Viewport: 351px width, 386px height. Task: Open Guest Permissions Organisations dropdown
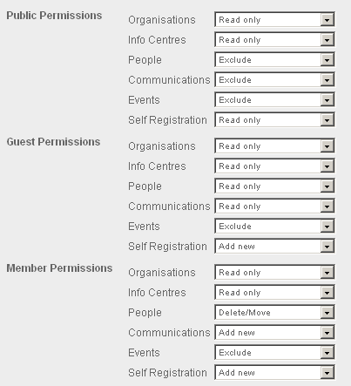click(274, 146)
